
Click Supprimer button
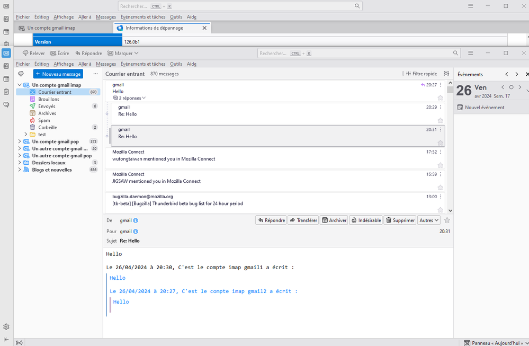point(400,220)
